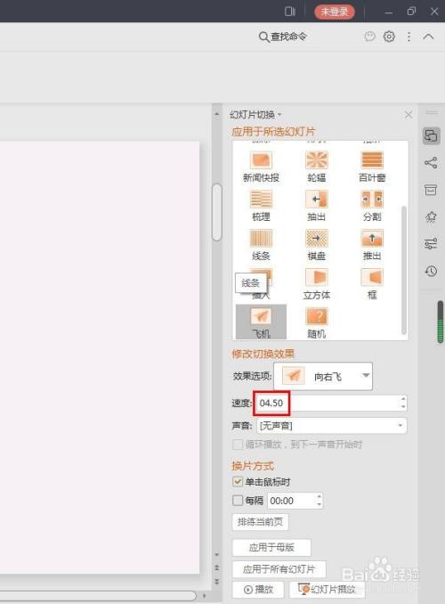
Task: Toggle 循环播放 checkbox
Action: (238, 445)
